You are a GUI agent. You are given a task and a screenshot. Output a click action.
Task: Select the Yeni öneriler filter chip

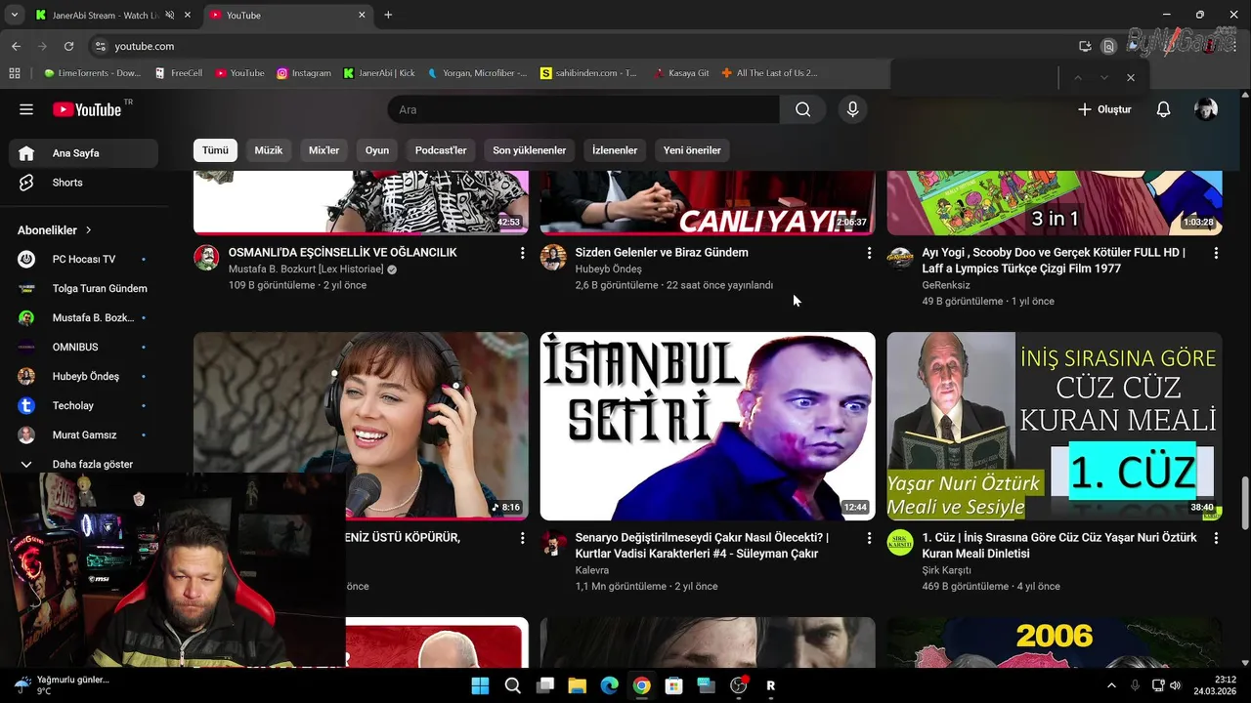(692, 150)
